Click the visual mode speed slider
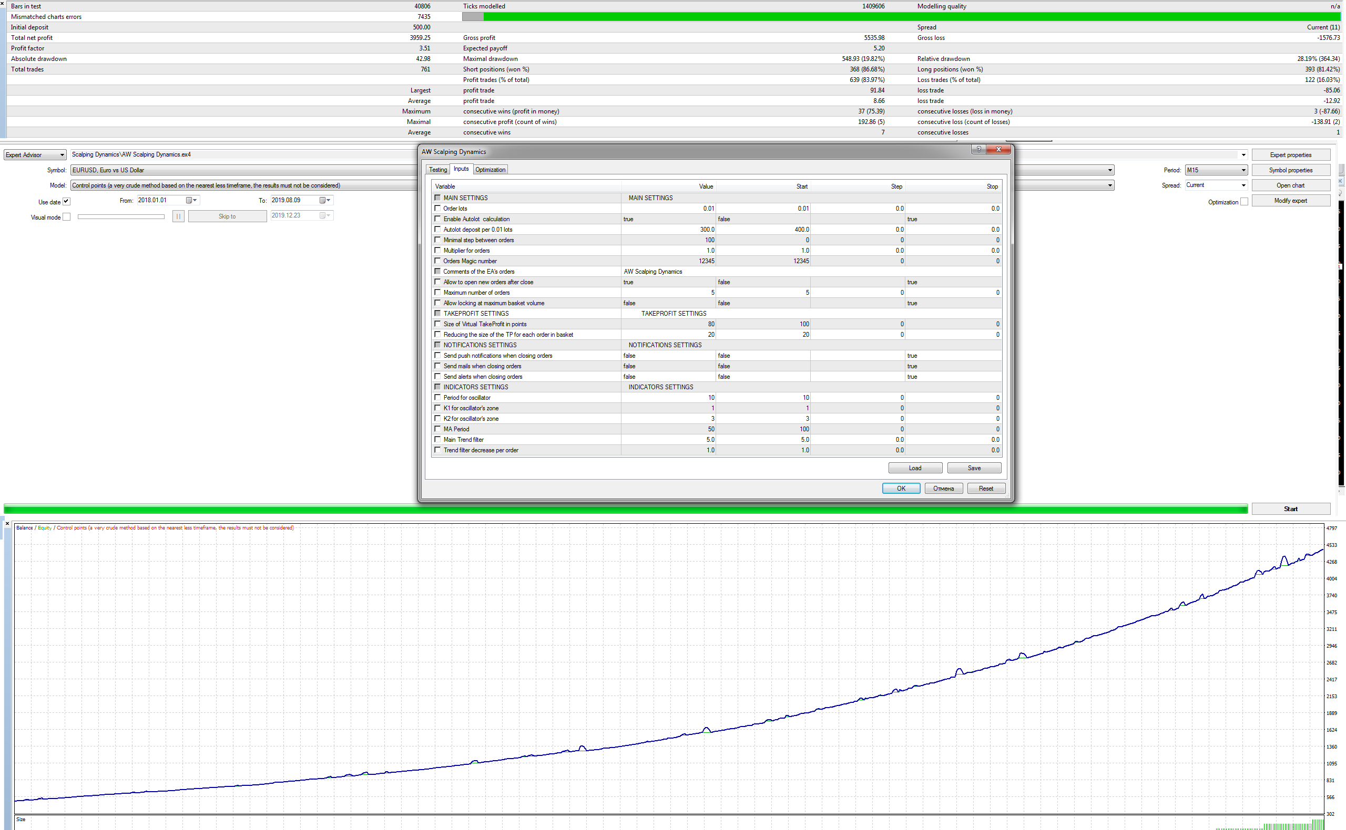Image resolution: width=1346 pixels, height=830 pixels. [x=121, y=216]
